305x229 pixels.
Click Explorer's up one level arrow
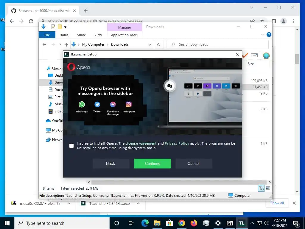pos(66,44)
